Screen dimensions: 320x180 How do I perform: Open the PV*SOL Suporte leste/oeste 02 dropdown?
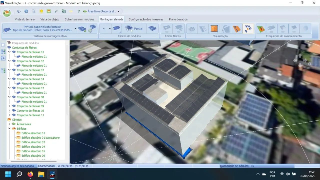pos(75,29)
